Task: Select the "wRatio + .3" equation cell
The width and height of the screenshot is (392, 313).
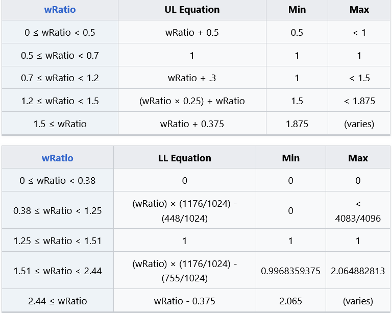Action: [192, 78]
